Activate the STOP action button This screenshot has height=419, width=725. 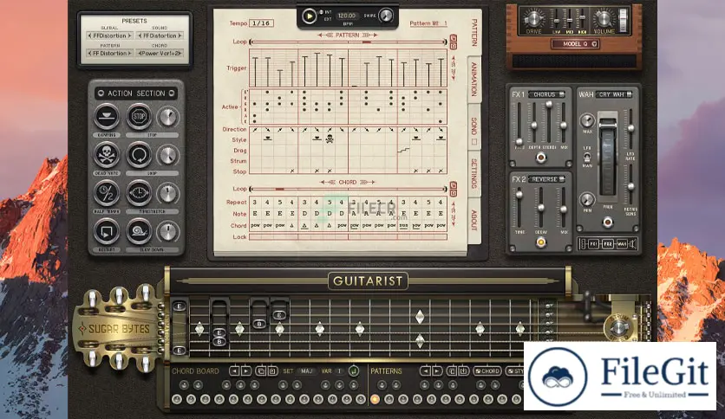click(x=139, y=116)
